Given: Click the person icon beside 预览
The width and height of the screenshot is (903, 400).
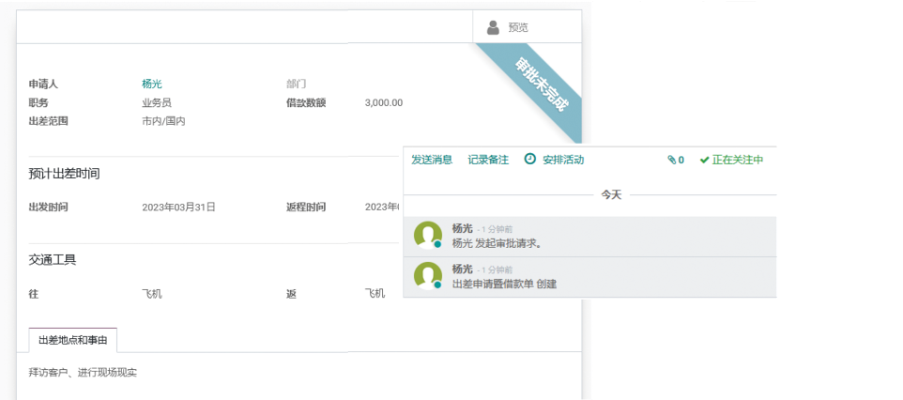Looking at the screenshot, I should [x=493, y=27].
